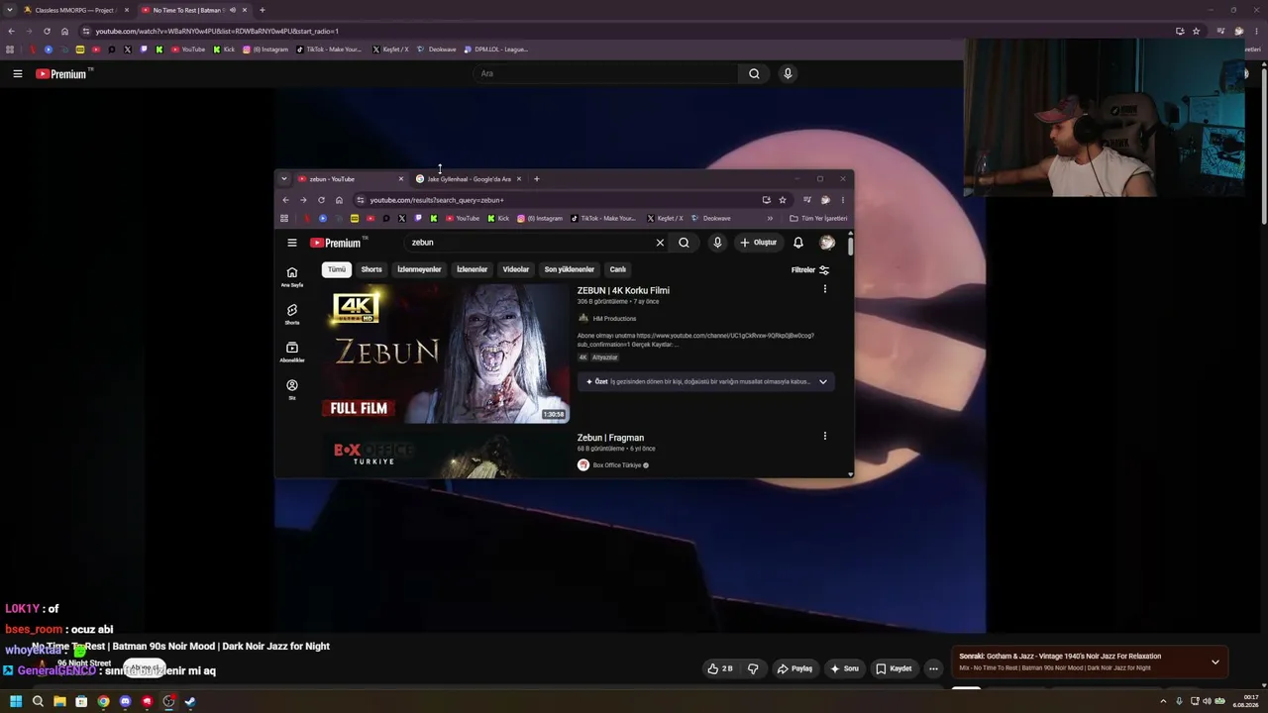Open the Windows Start menu

coord(16,702)
